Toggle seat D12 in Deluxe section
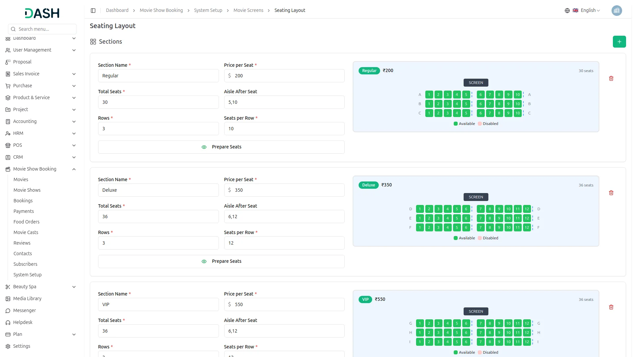634x357 pixels. pos(527,209)
